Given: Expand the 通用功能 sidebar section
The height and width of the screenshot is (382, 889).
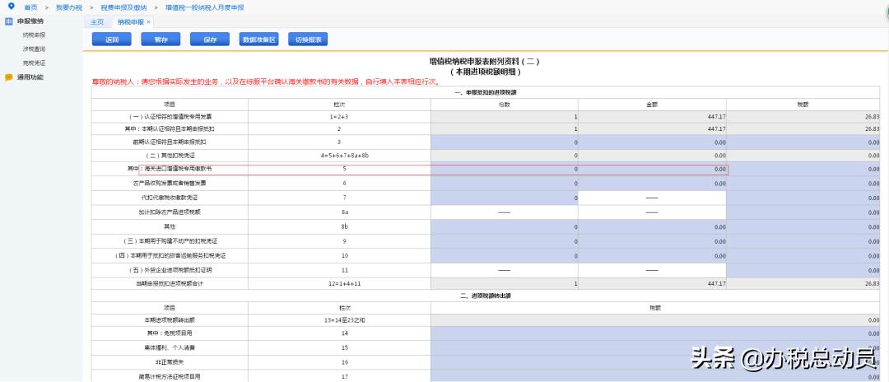Looking at the screenshot, I should click(30, 77).
